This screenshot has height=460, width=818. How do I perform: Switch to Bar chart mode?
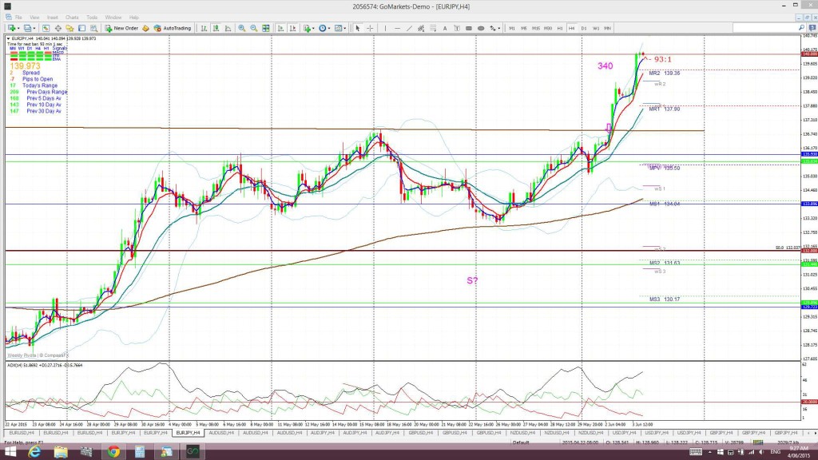[x=204, y=28]
